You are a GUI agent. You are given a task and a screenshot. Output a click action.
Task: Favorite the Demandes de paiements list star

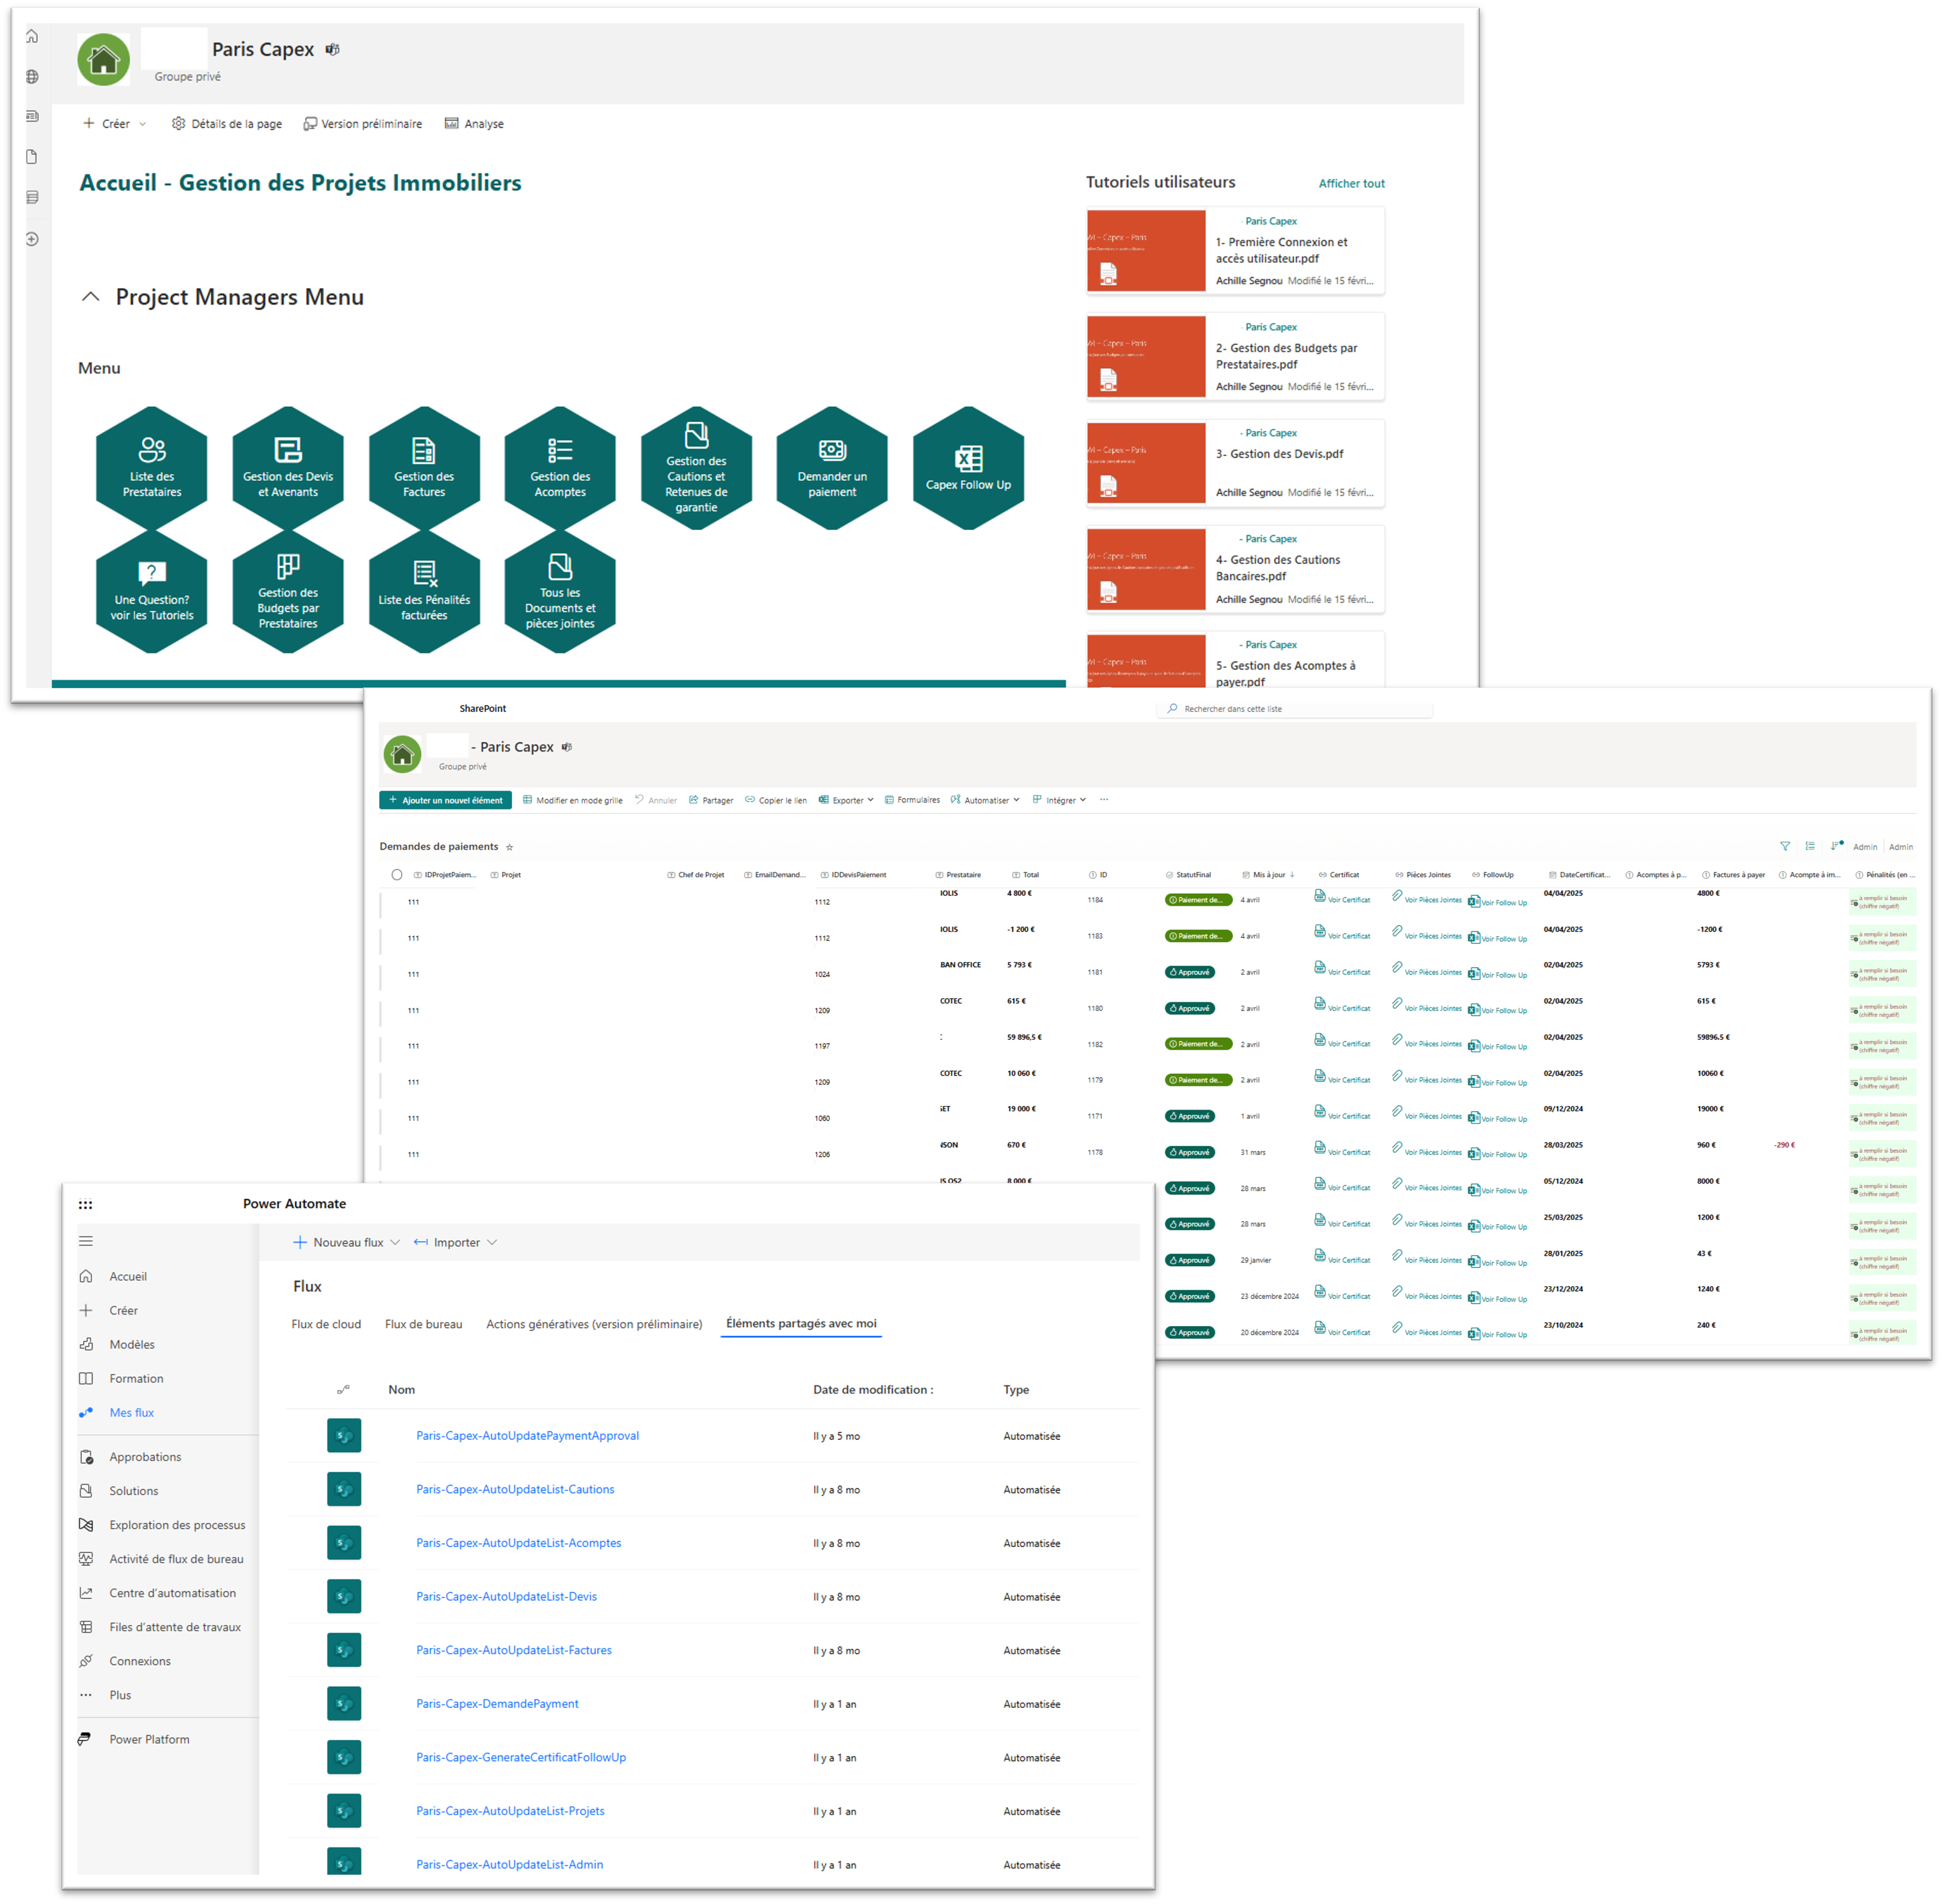510,847
